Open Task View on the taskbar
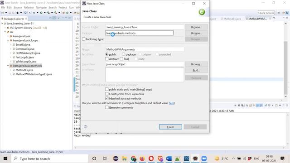The width and height of the screenshot is (290, 163). [105, 158]
